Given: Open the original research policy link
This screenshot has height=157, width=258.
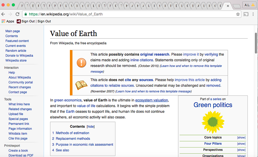Looking at the screenshot, I should tap(155, 54).
